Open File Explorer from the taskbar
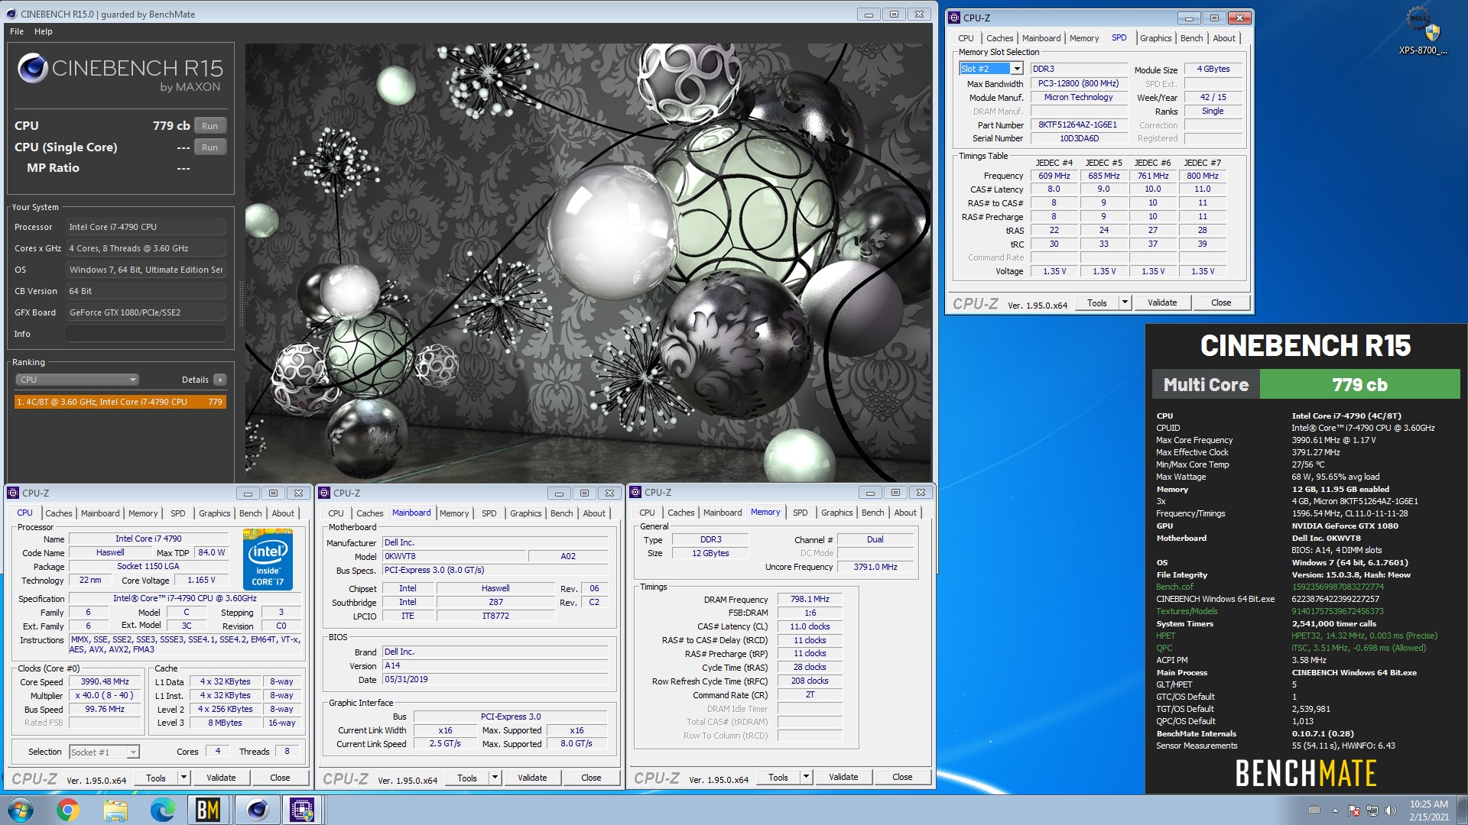Viewport: 1468px width, 825px height. 115,810
